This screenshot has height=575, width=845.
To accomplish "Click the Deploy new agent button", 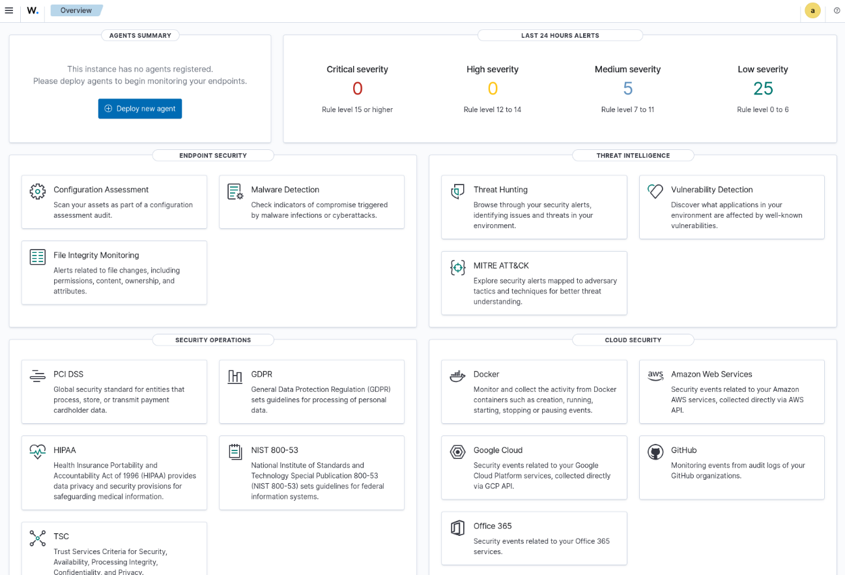I will tap(140, 109).
